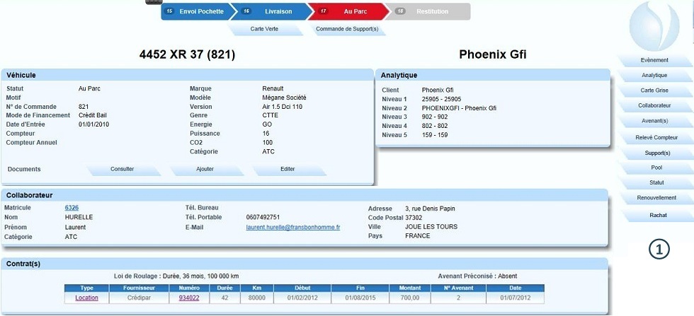Click Rachat in the side menu

coord(654,215)
